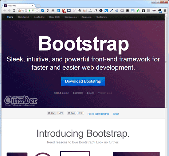Viewport: 169px width, 156px height.
Task: Click the eyedropper color picker extension
Action: [x=112, y=10]
